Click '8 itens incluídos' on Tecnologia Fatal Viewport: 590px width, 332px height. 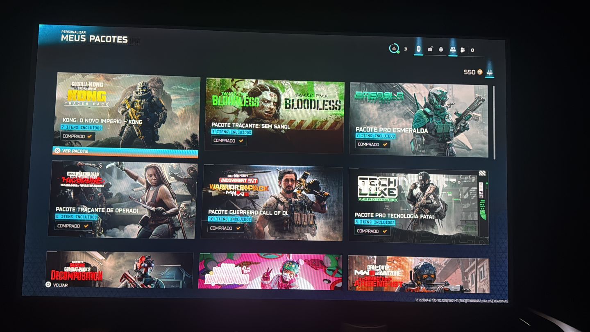[x=375, y=222]
